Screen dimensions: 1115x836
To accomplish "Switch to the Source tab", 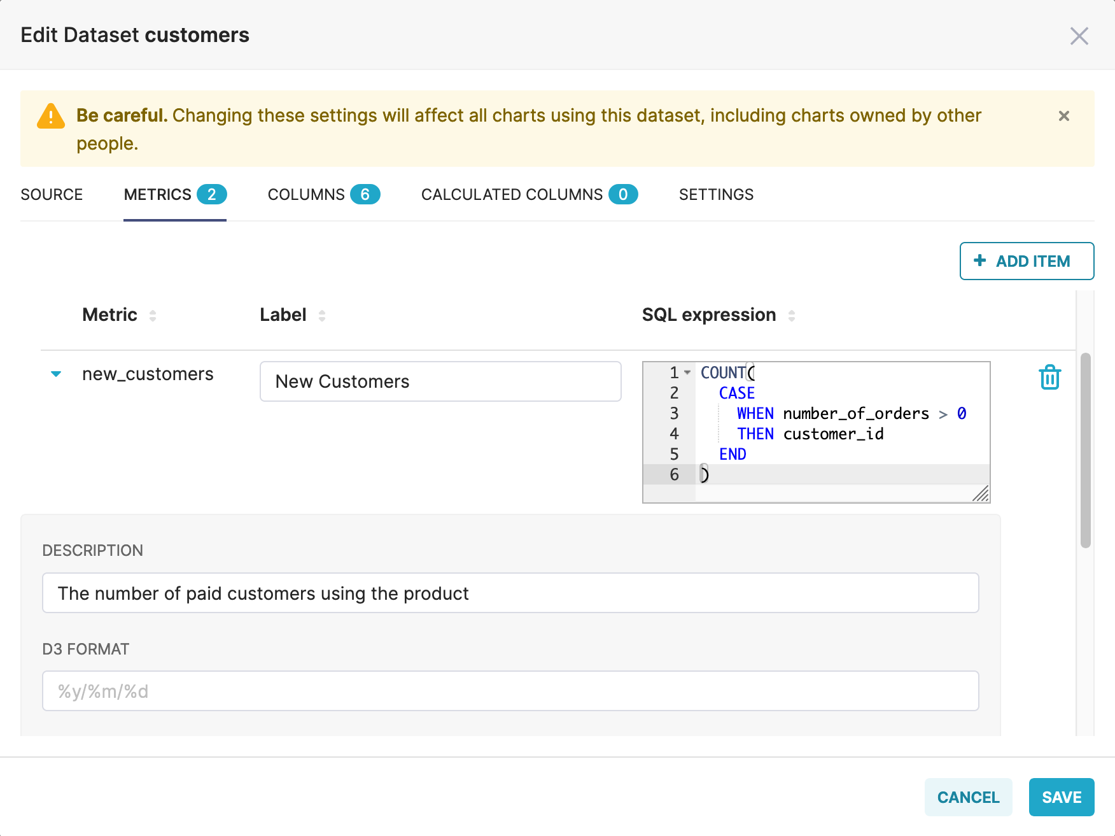I will click(52, 195).
